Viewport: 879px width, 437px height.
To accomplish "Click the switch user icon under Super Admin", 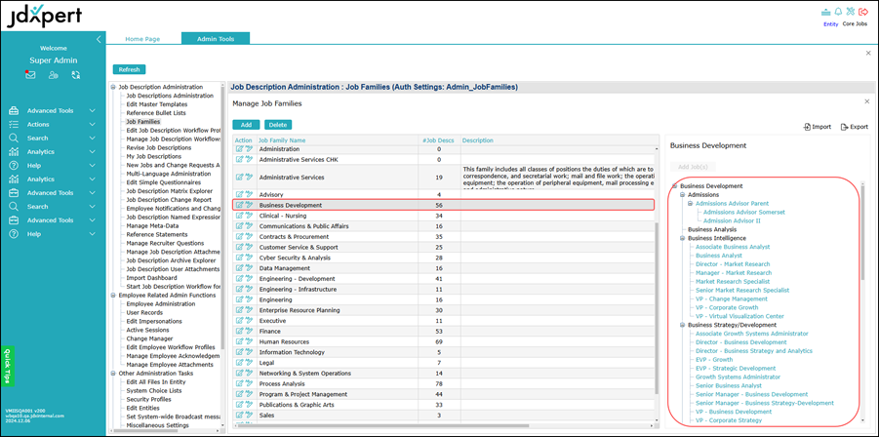I will pyautogui.click(x=53, y=74).
